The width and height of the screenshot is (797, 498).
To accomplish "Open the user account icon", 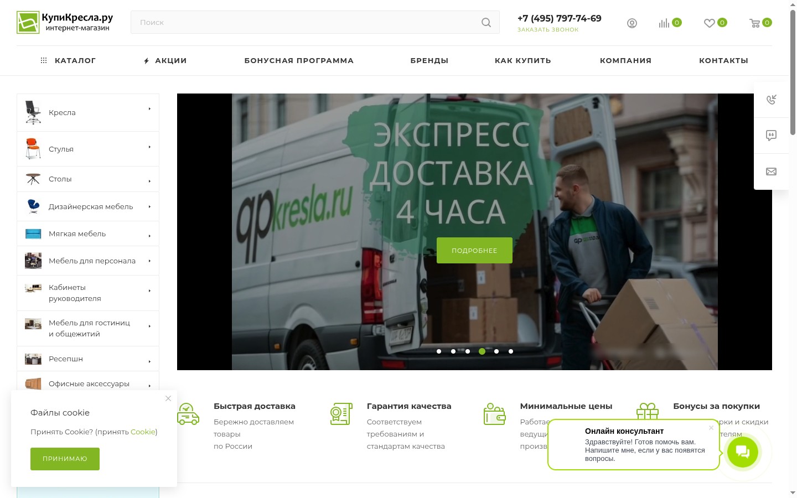I will [632, 23].
